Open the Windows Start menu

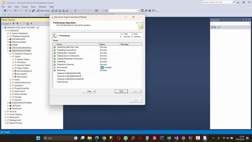[38, 138]
